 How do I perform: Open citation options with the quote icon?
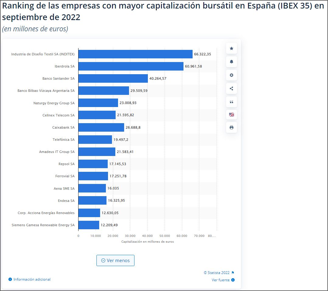(x=231, y=102)
